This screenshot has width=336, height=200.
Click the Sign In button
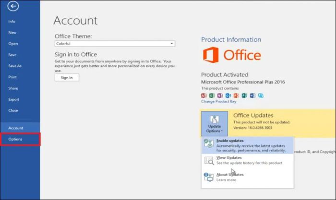tap(67, 78)
